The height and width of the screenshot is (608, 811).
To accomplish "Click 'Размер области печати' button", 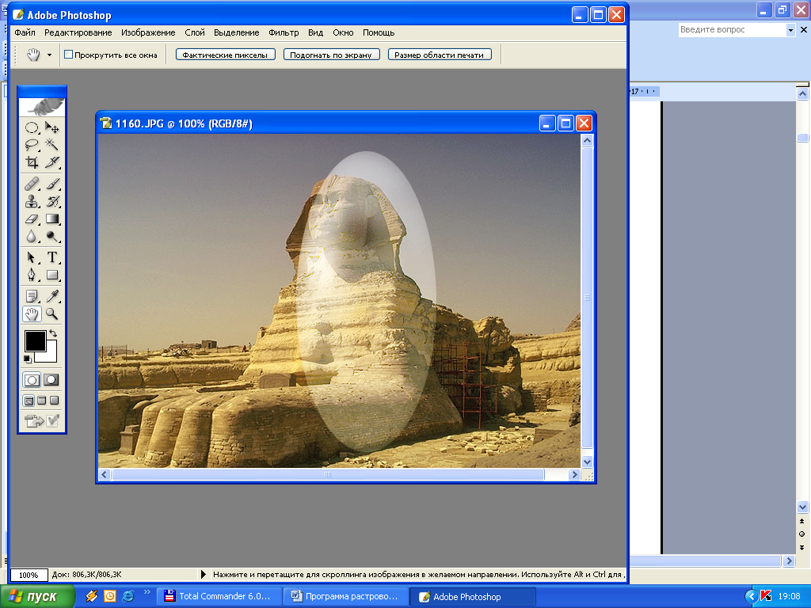I will point(440,55).
